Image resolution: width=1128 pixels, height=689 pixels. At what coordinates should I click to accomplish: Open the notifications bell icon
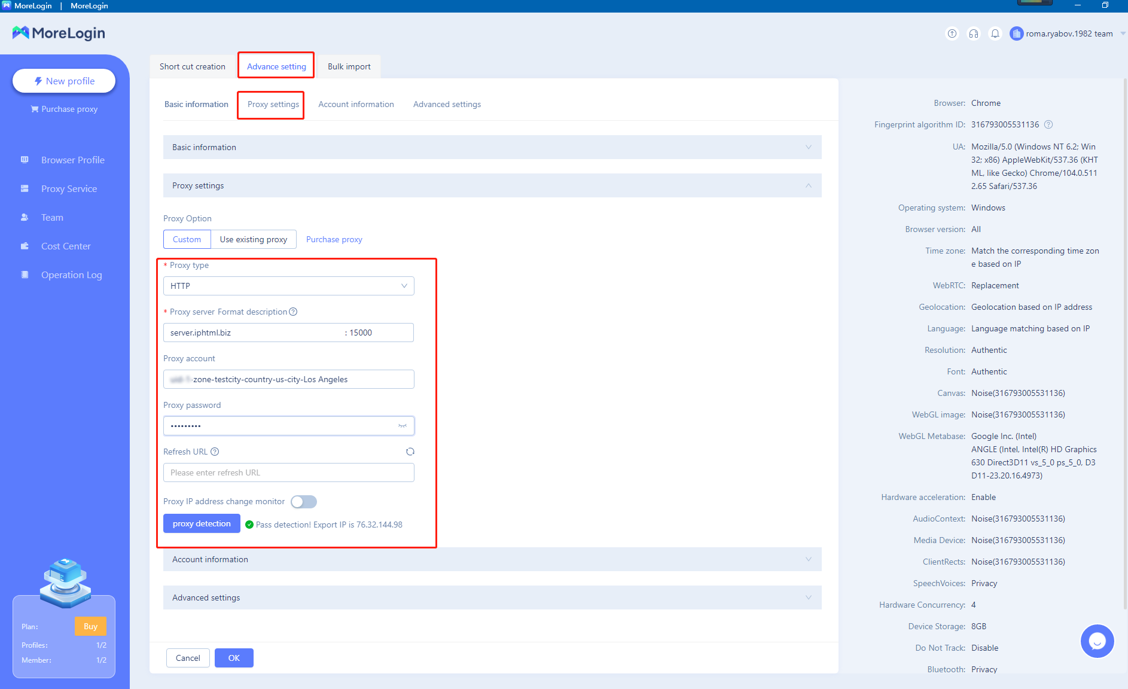[995, 33]
